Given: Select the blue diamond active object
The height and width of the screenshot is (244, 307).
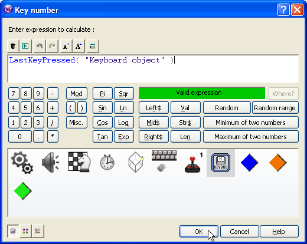Looking at the screenshot, I should [x=249, y=163].
